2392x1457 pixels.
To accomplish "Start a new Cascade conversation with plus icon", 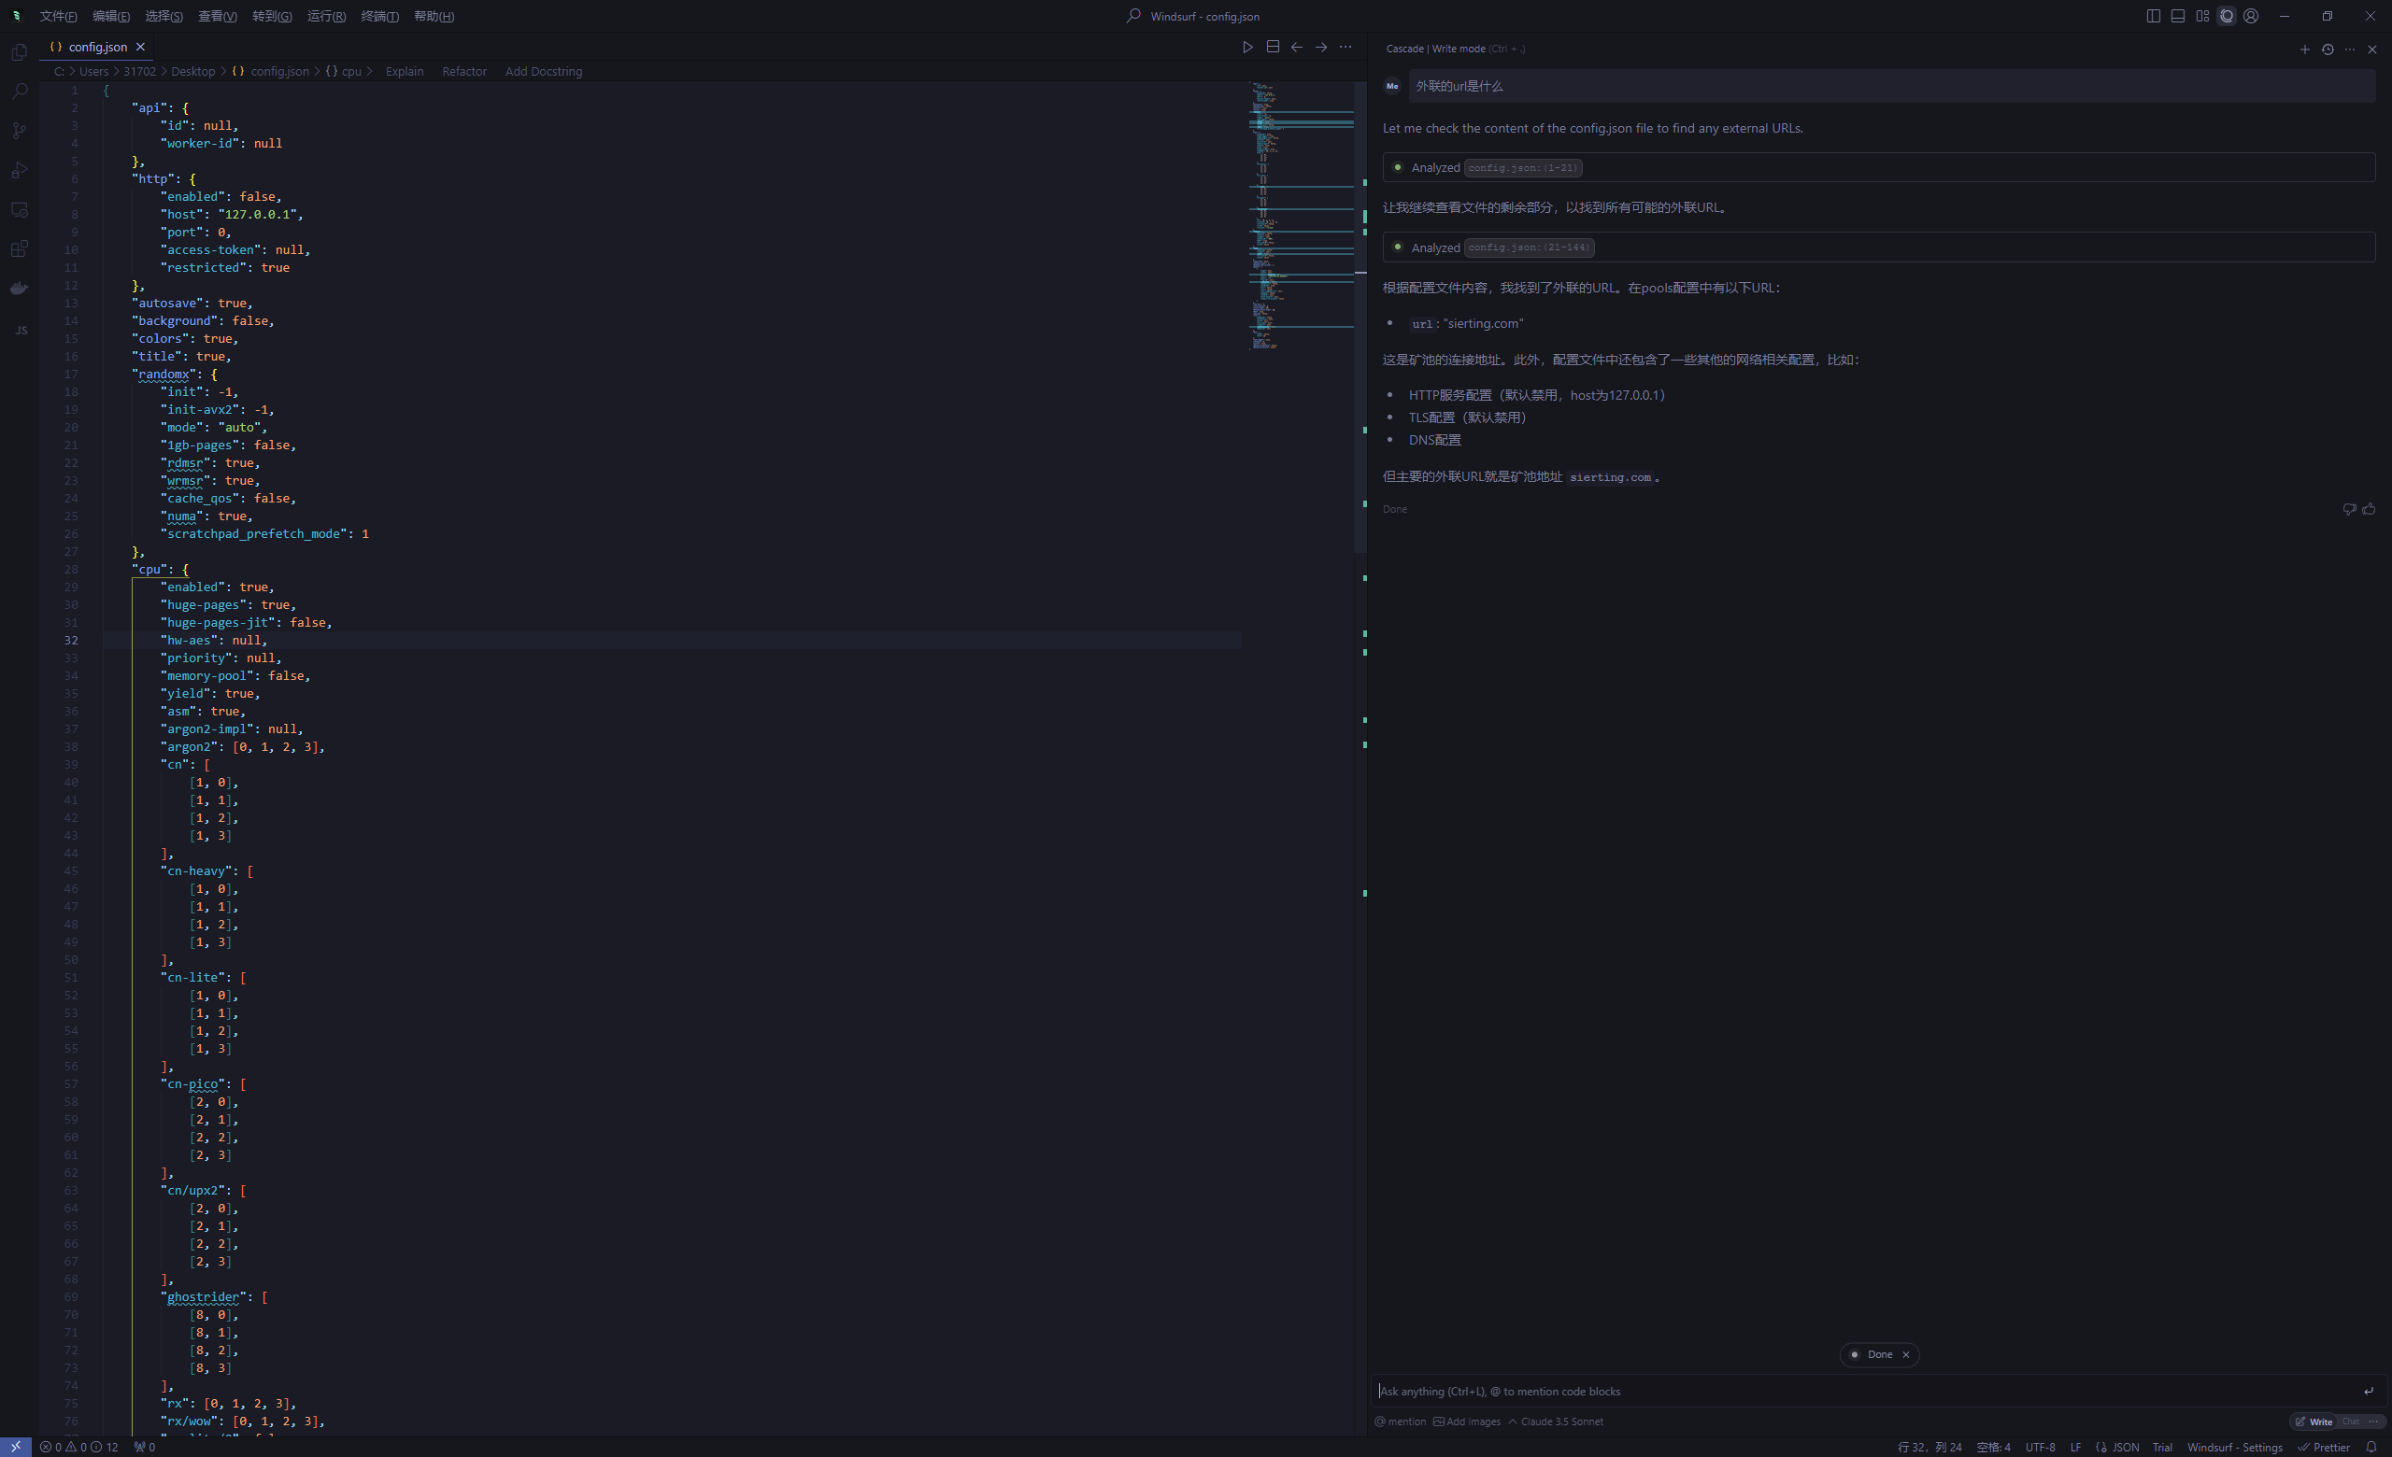I will point(2304,50).
